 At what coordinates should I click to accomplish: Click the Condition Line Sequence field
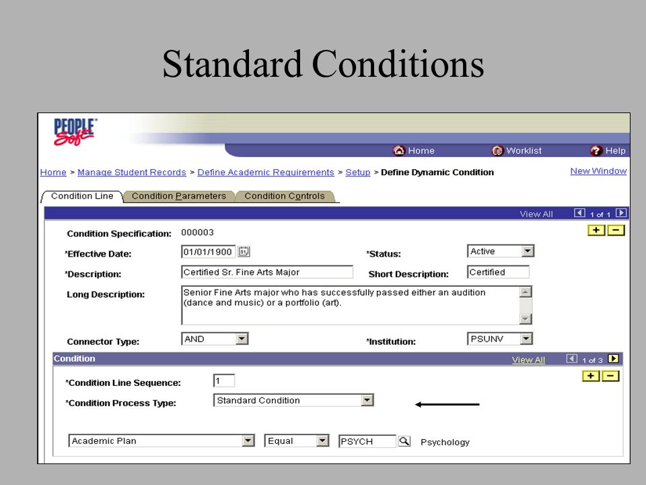(x=224, y=381)
